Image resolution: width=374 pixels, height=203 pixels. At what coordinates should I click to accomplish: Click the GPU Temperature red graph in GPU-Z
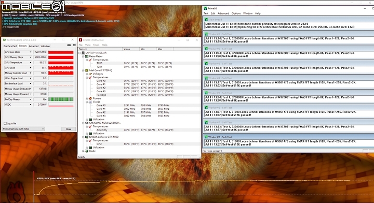(x=61, y=63)
